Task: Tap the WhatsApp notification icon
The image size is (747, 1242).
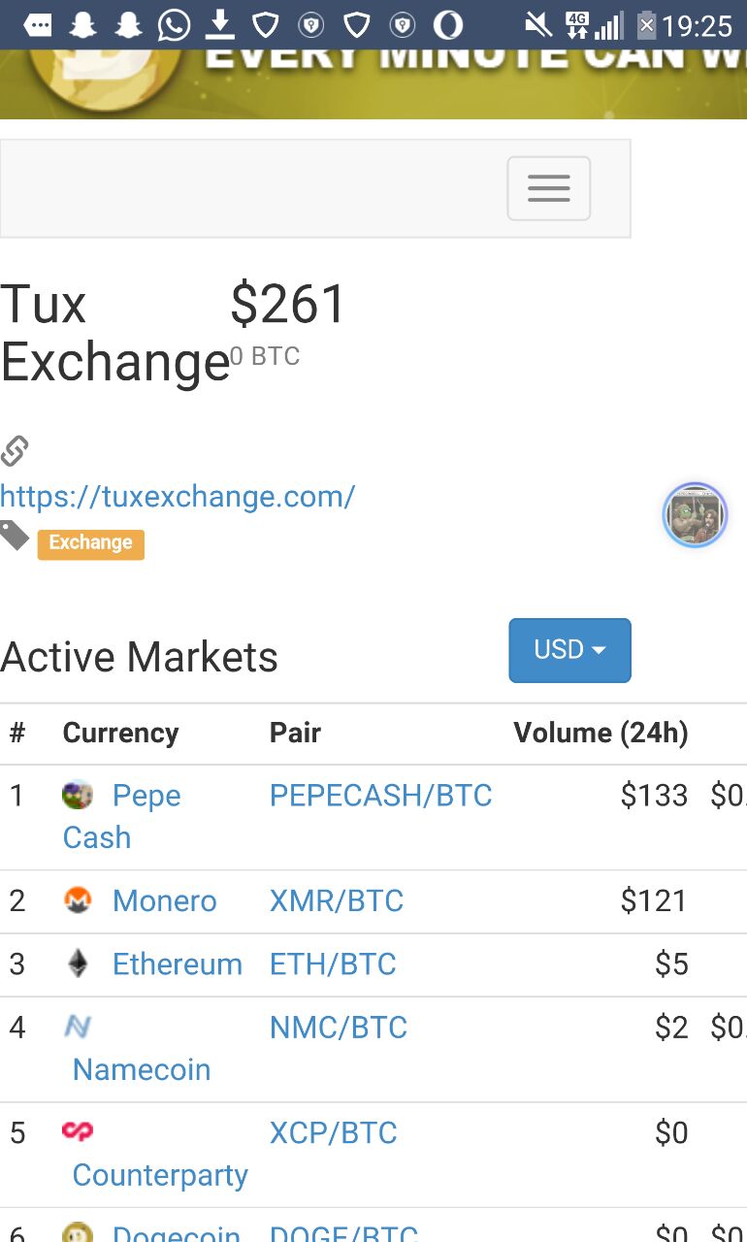Action: (x=174, y=25)
